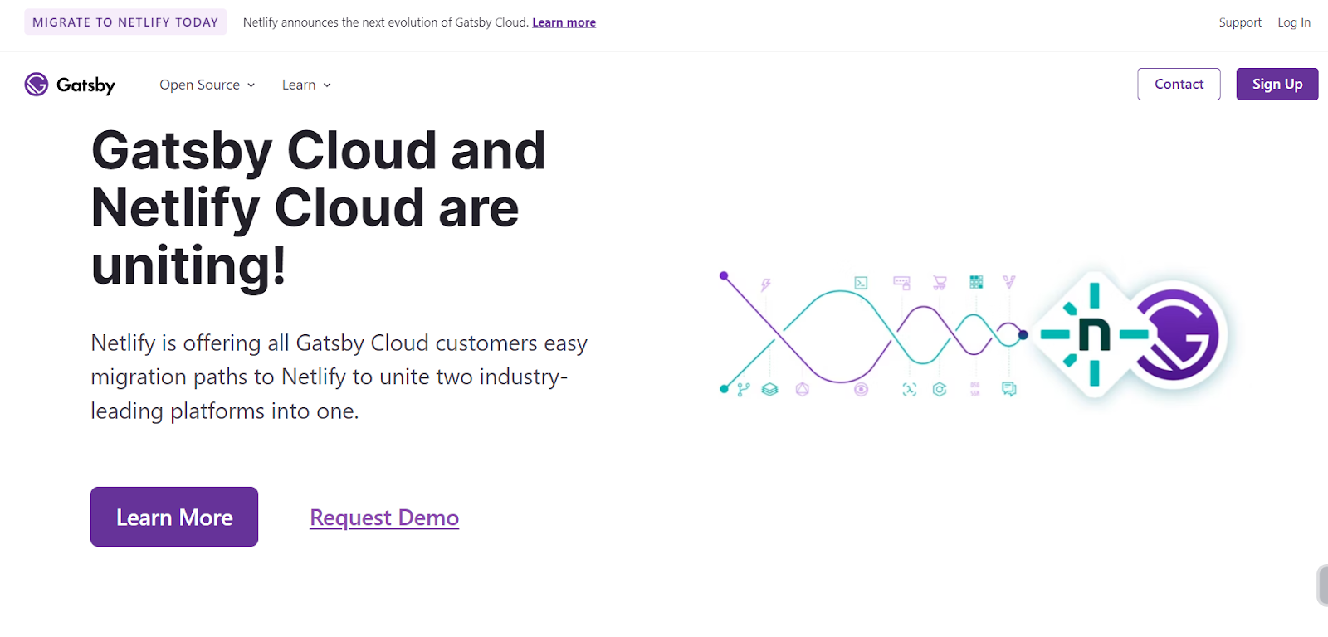
Task: Click the paragraph starting 'Netlify is offering all Gatsby'
Action: point(339,377)
